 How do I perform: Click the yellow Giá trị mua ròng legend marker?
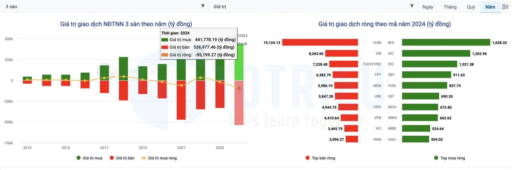pyautogui.click(x=144, y=158)
